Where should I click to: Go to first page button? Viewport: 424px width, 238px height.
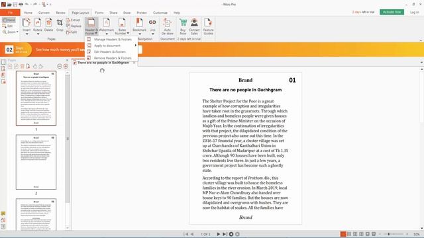[185, 234]
